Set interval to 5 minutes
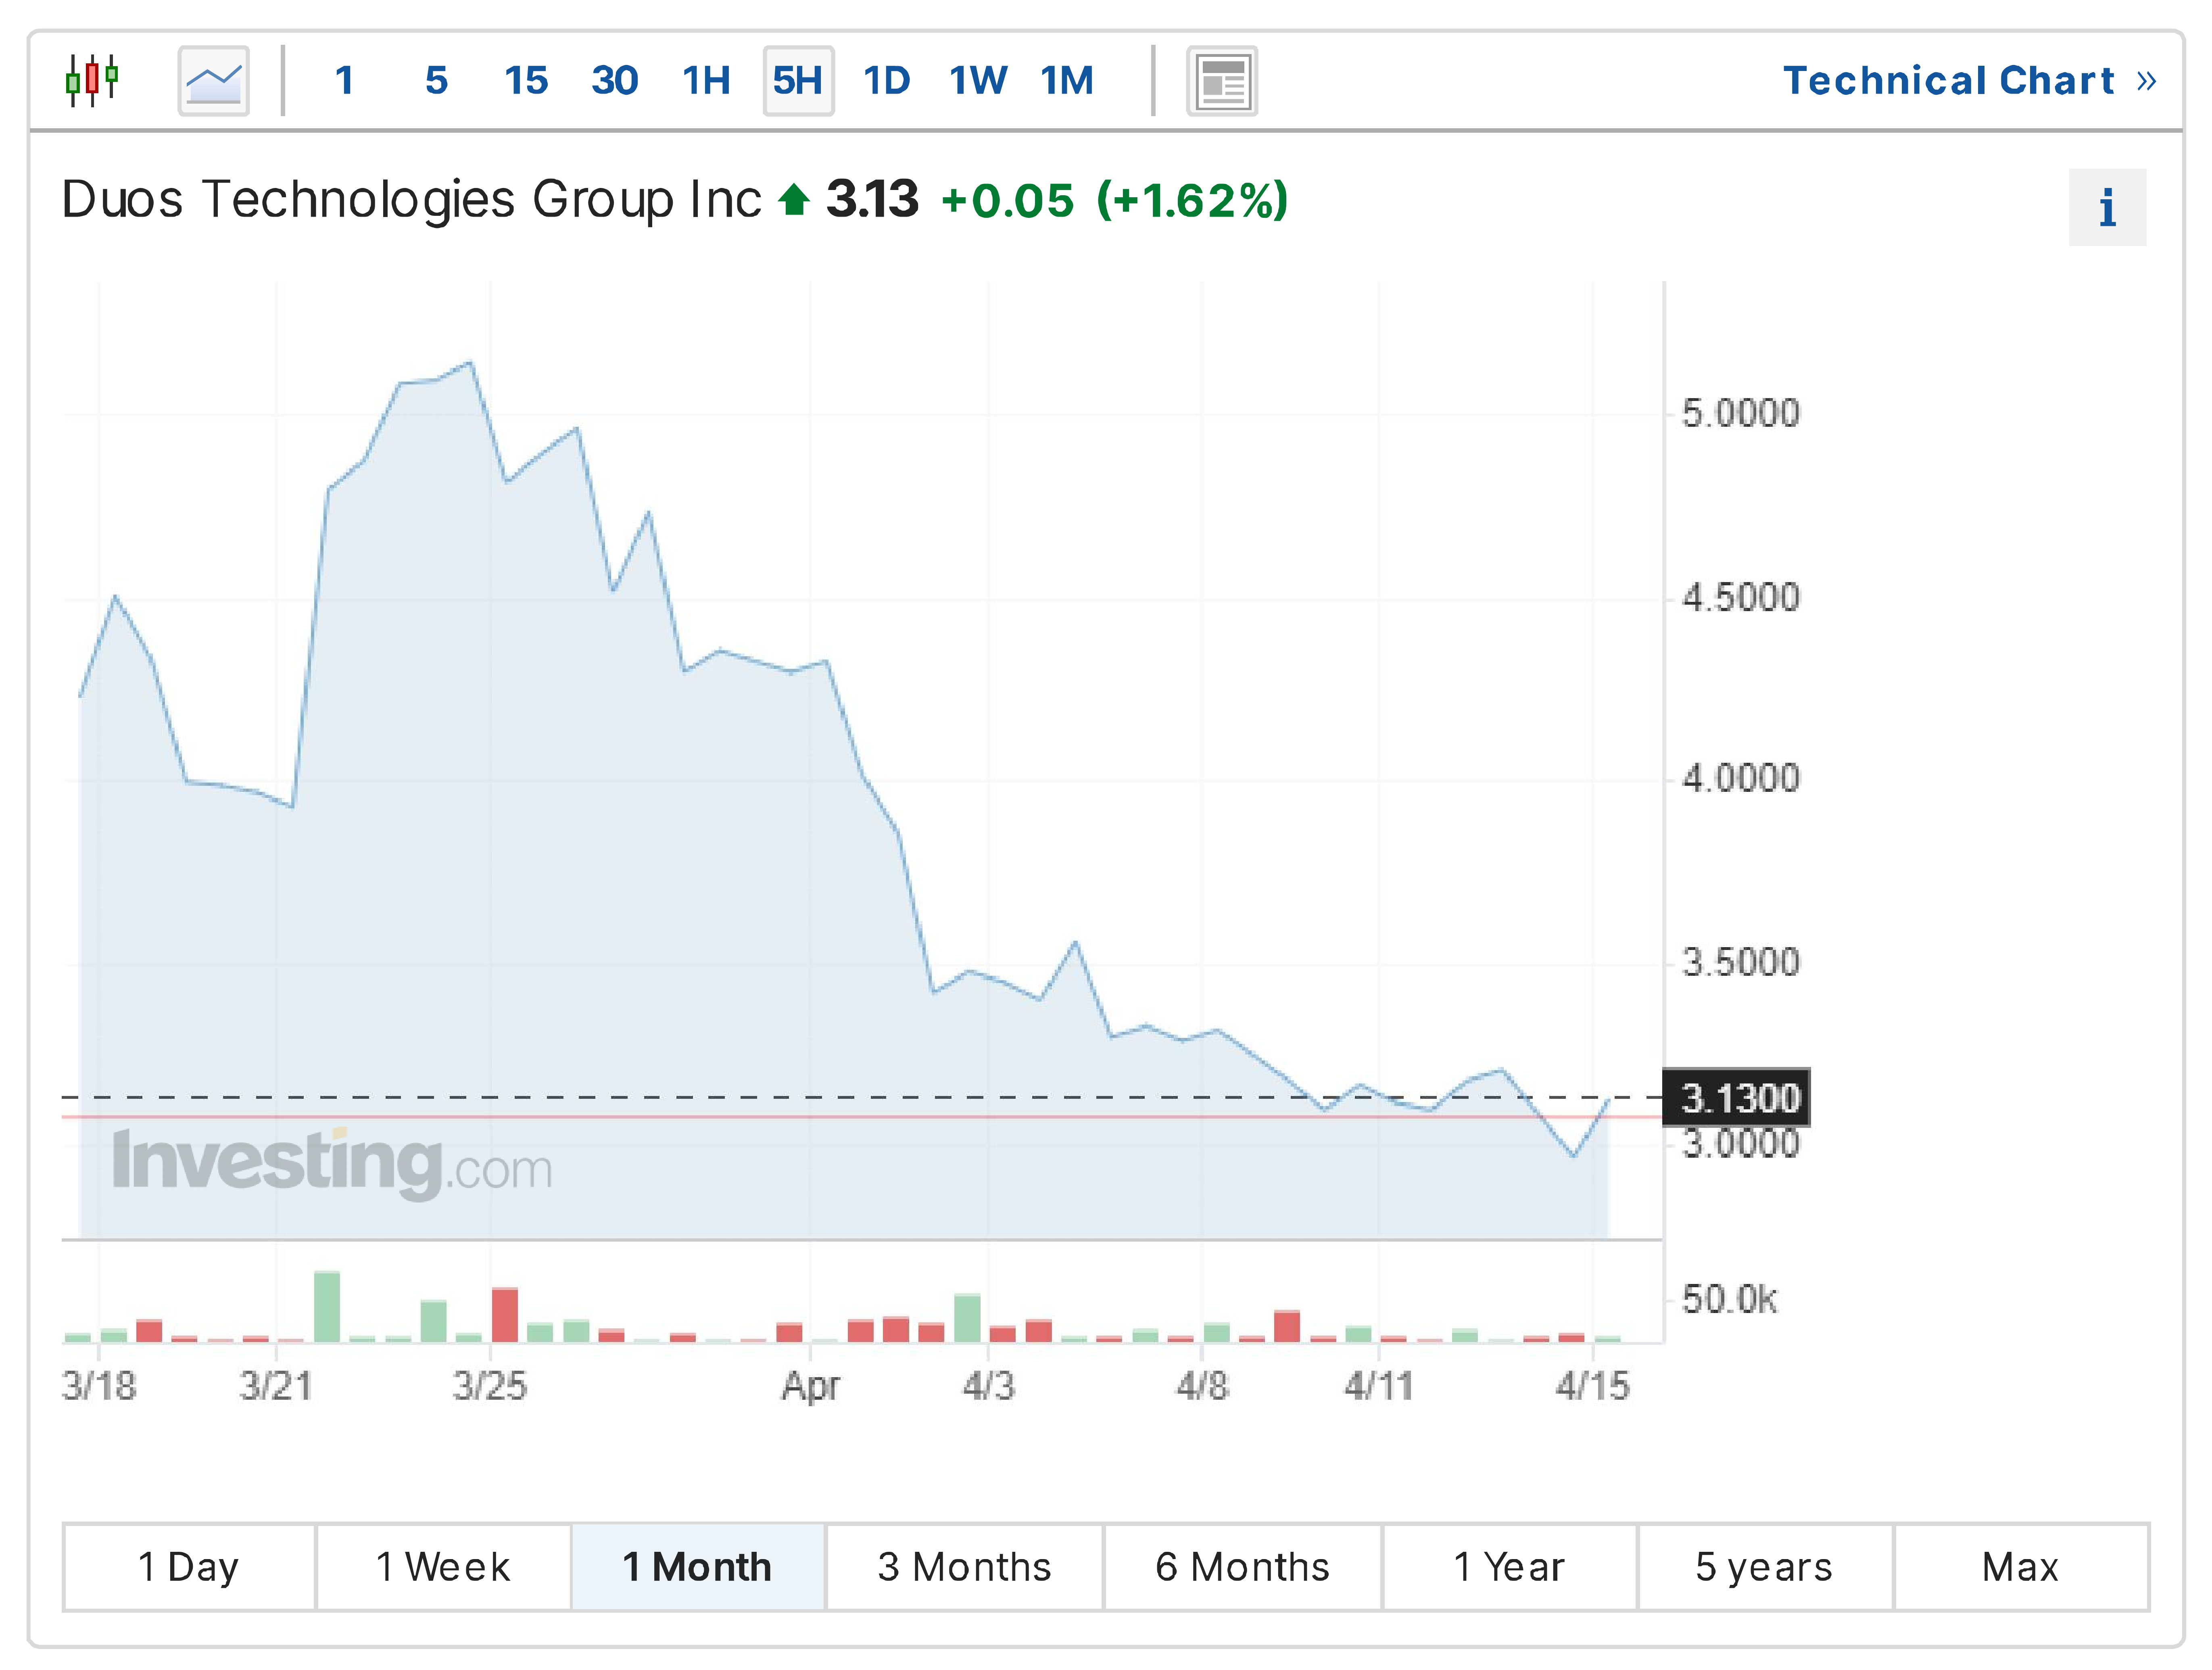 tap(436, 80)
